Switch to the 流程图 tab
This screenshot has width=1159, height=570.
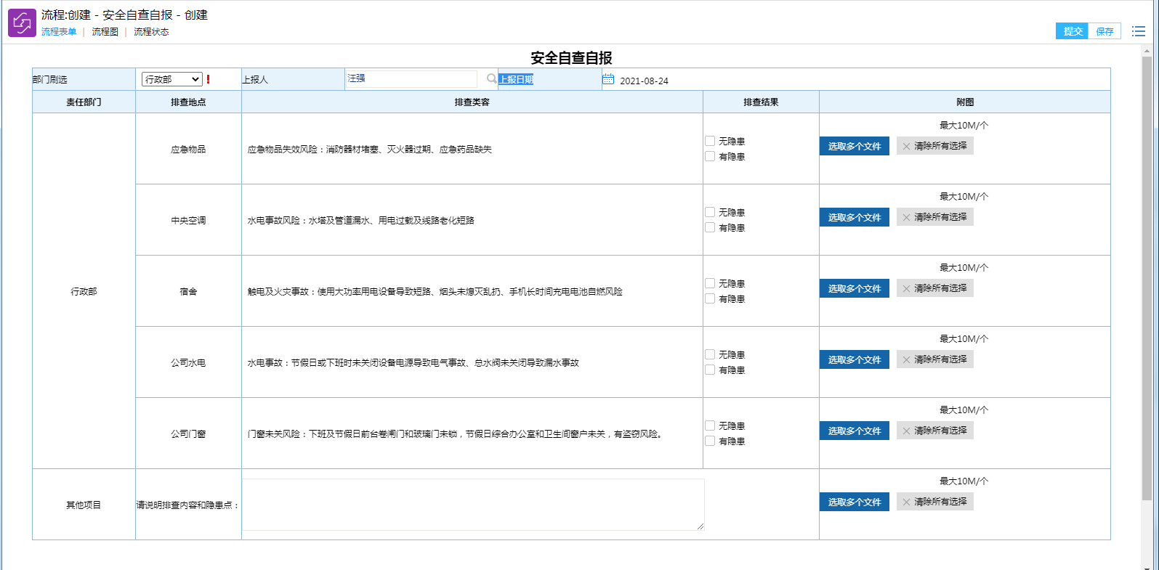tap(105, 32)
